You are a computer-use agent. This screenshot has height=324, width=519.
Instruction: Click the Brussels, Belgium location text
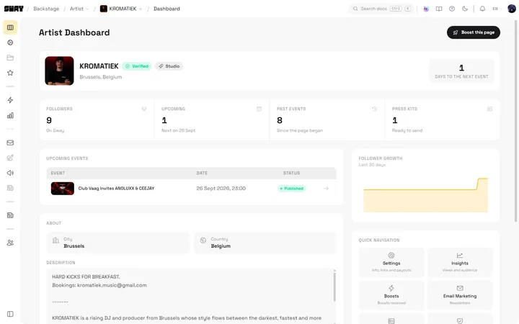[x=101, y=77]
